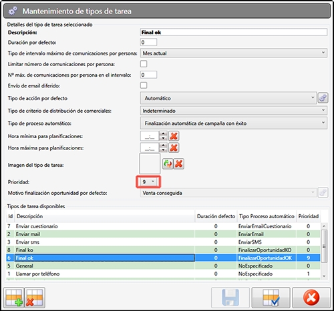Image resolution: width=334 pixels, height=311 pixels.
Task: Sort by Duración defecto column header
Action: coord(216,216)
